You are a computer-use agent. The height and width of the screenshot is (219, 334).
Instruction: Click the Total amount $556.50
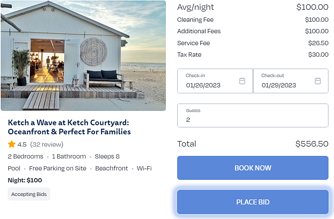pos(311,144)
